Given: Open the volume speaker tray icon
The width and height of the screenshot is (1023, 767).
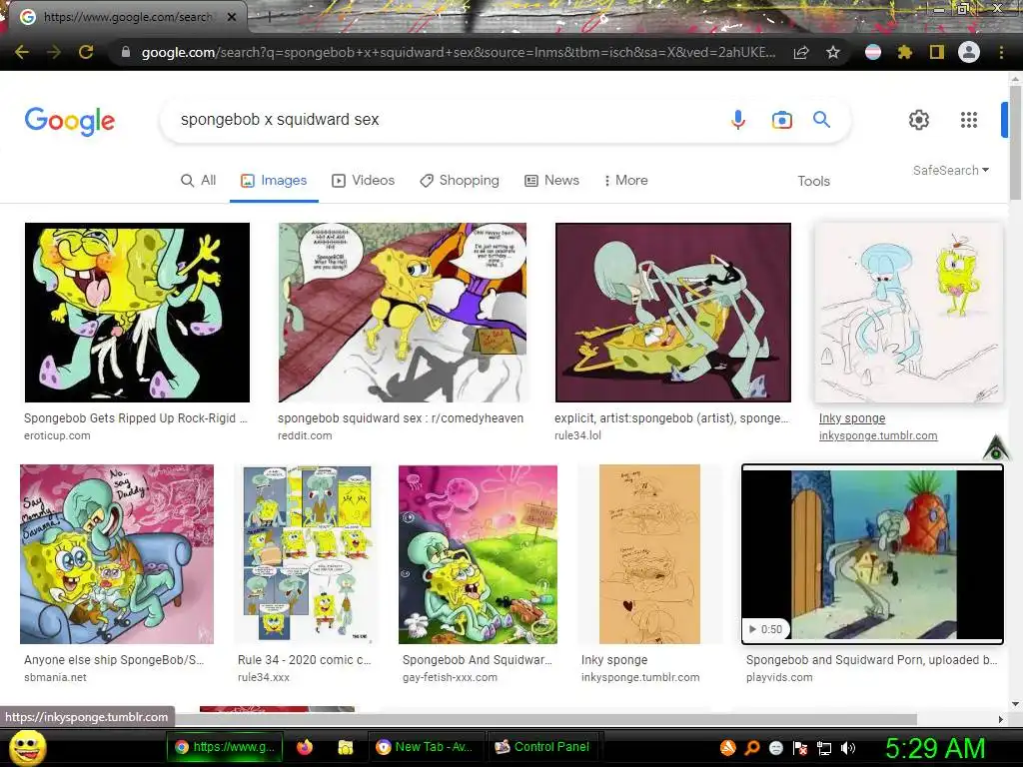Looking at the screenshot, I should (848, 748).
